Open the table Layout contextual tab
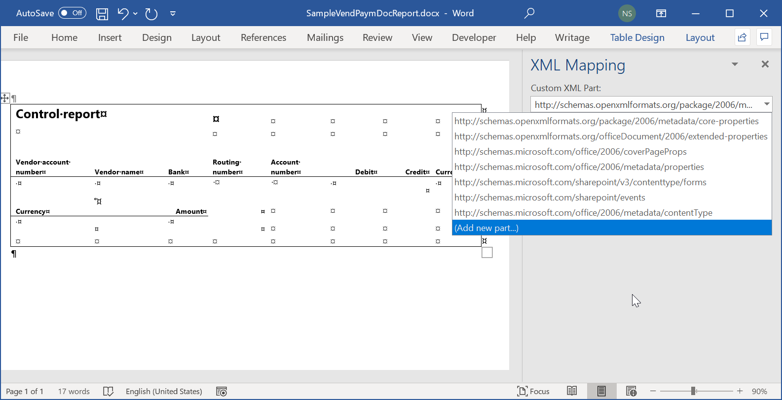 click(x=700, y=37)
